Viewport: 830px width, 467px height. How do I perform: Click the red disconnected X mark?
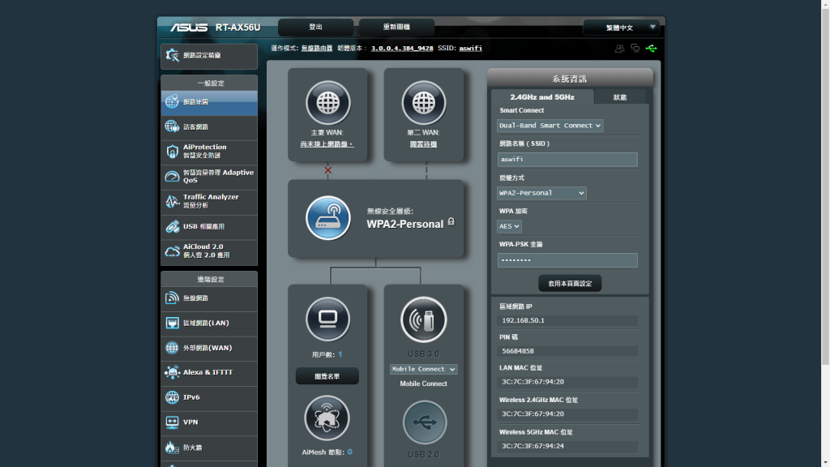[327, 170]
